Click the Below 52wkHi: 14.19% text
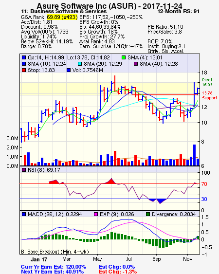The height and width of the screenshot is (274, 219). 47,41
